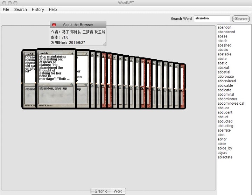This screenshot has width=252, height=195.
Task: Click the 'About the Browser' popup title bar
Action: point(78,25)
